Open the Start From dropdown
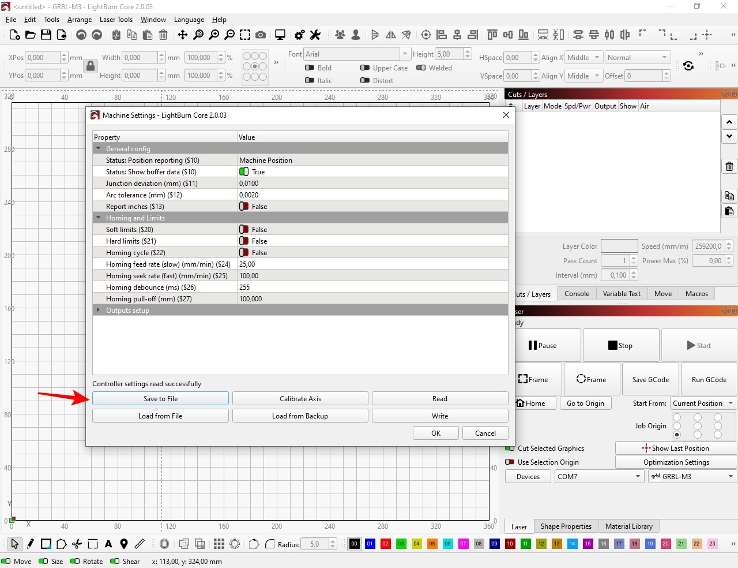This screenshot has width=738, height=568. [703, 403]
